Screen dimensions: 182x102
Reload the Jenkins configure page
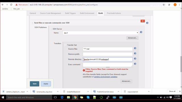point(11,5)
